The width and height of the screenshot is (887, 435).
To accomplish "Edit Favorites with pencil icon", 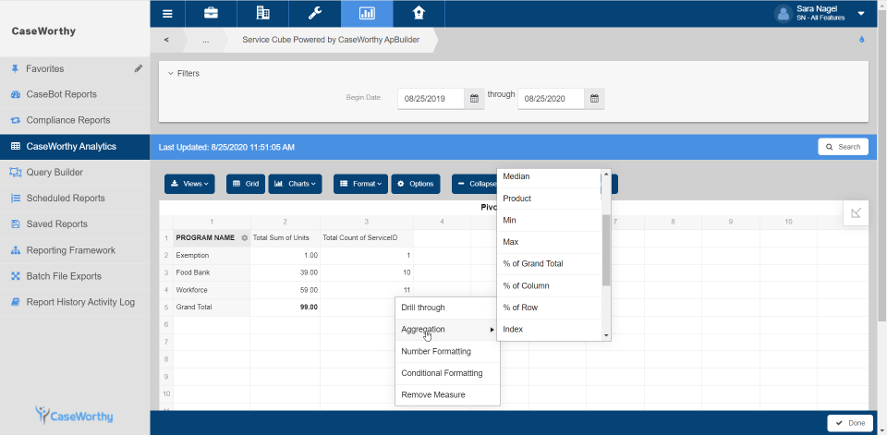I will tap(139, 68).
